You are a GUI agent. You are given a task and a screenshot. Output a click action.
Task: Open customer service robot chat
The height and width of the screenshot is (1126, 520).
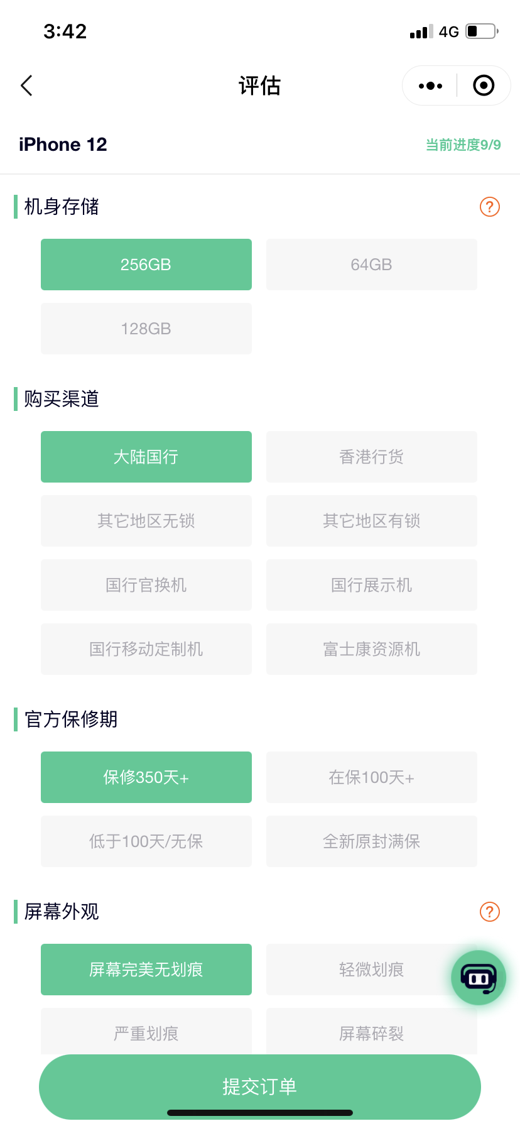tap(479, 978)
